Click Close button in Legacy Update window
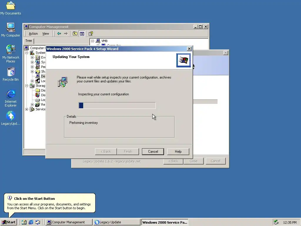Screen dimensions: 301x226 pos(193,161)
